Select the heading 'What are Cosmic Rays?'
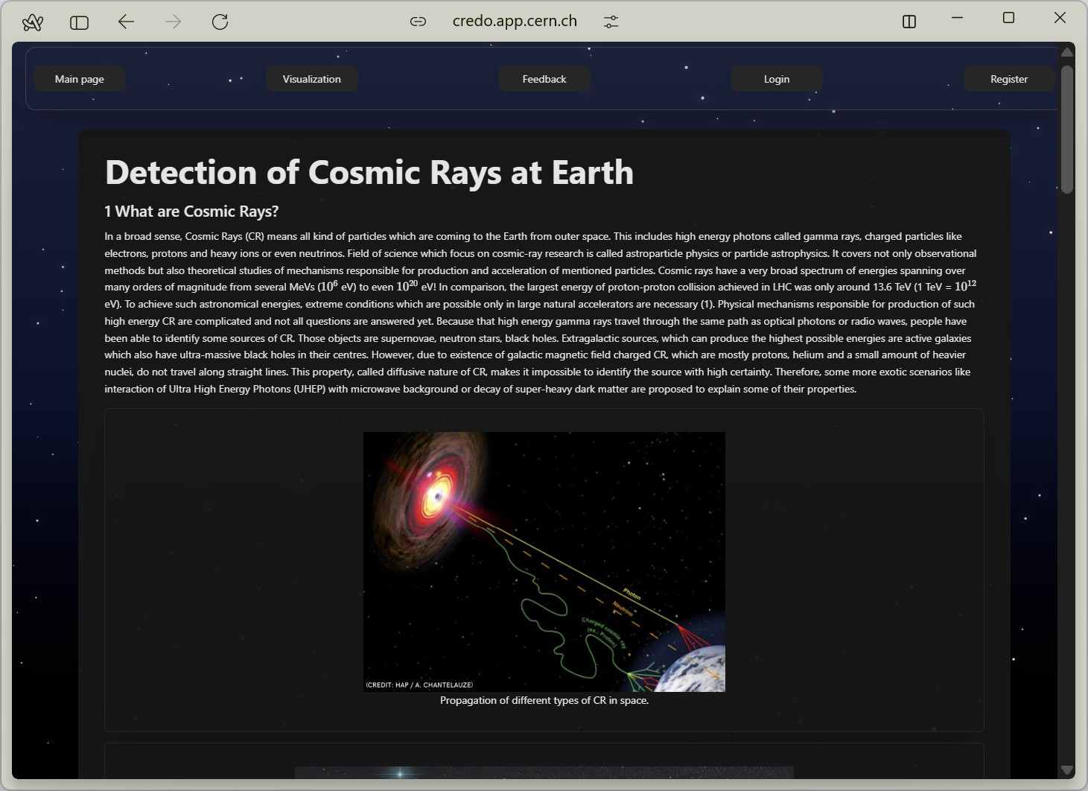1088x791 pixels. (191, 211)
